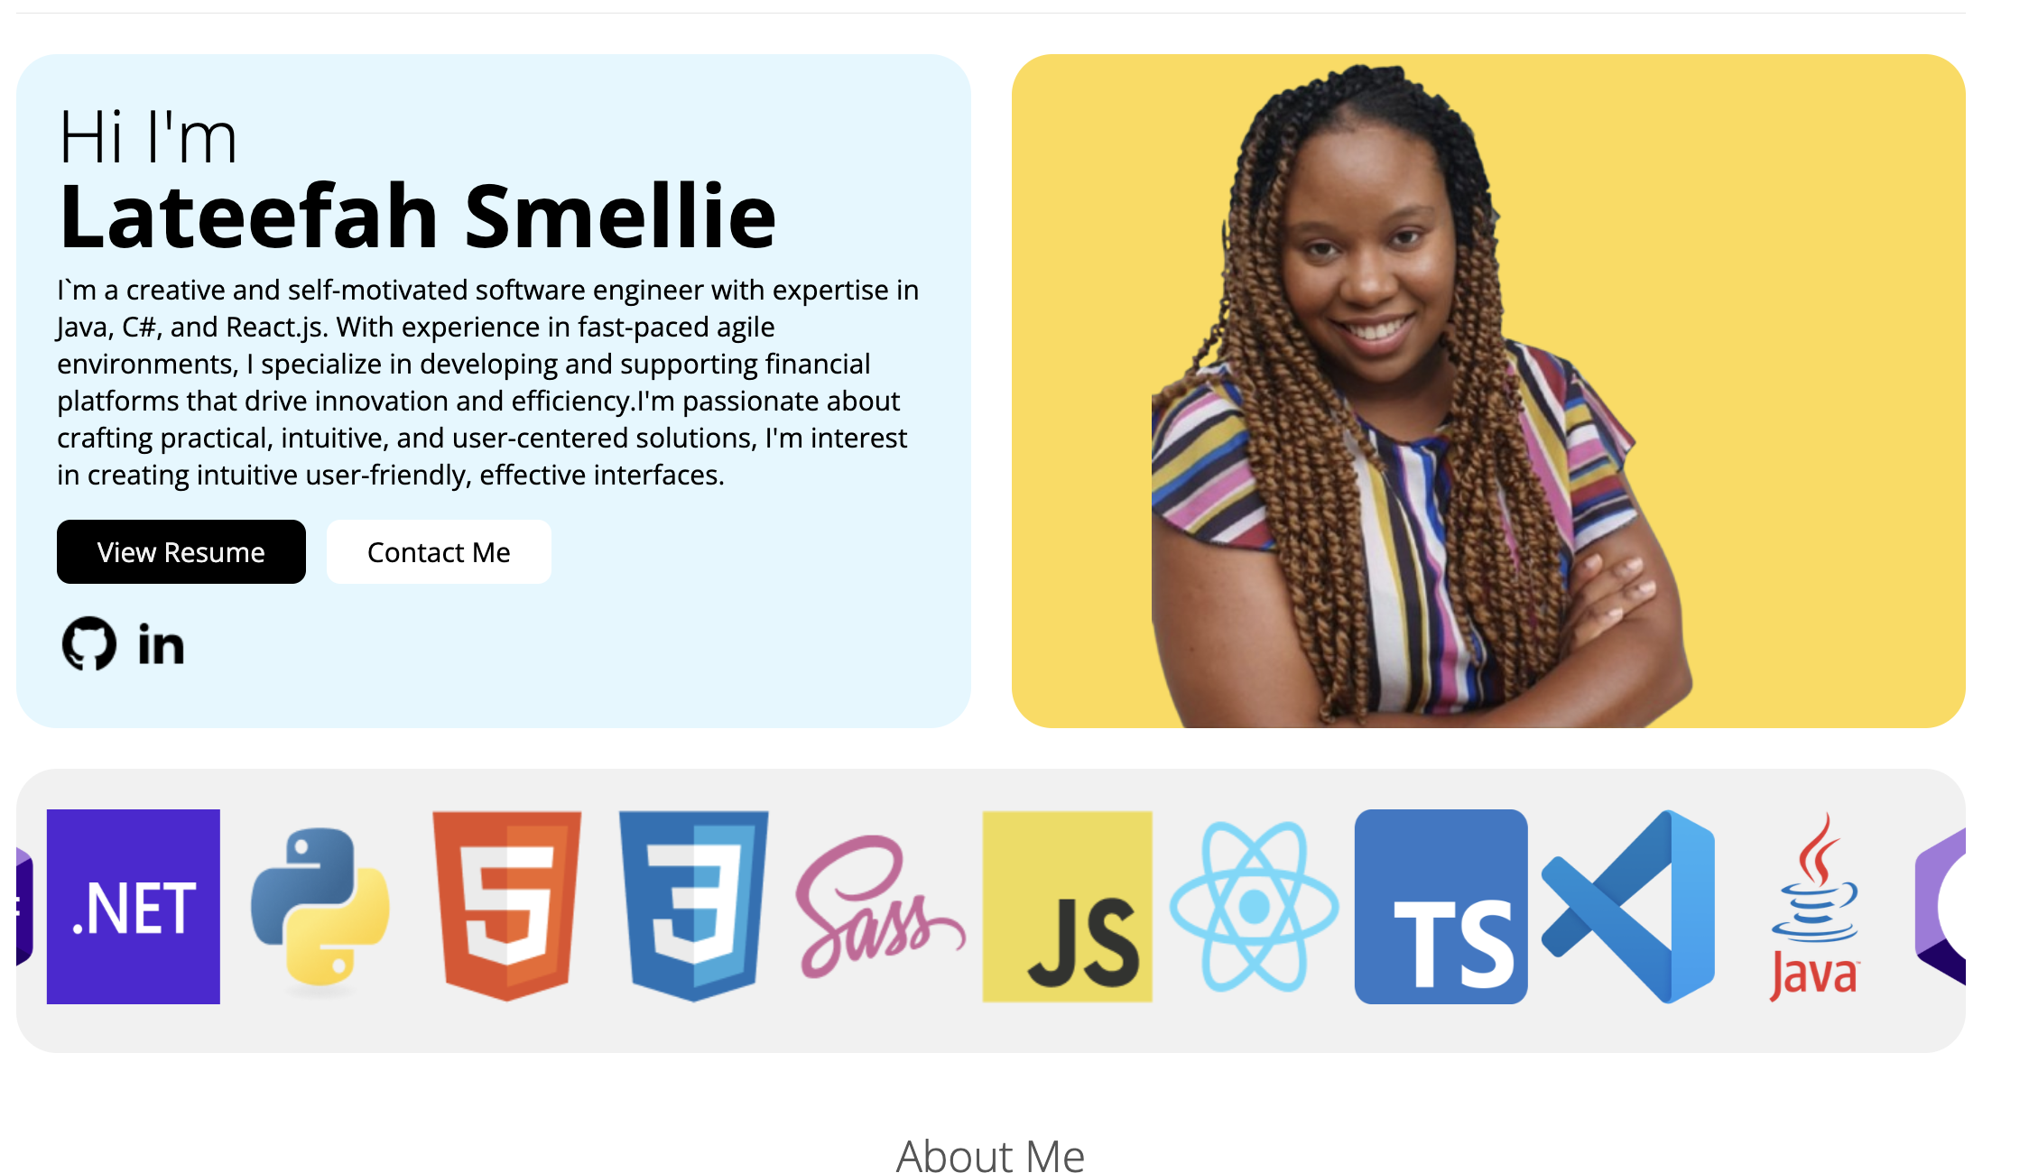Select the Sass logo

880,907
